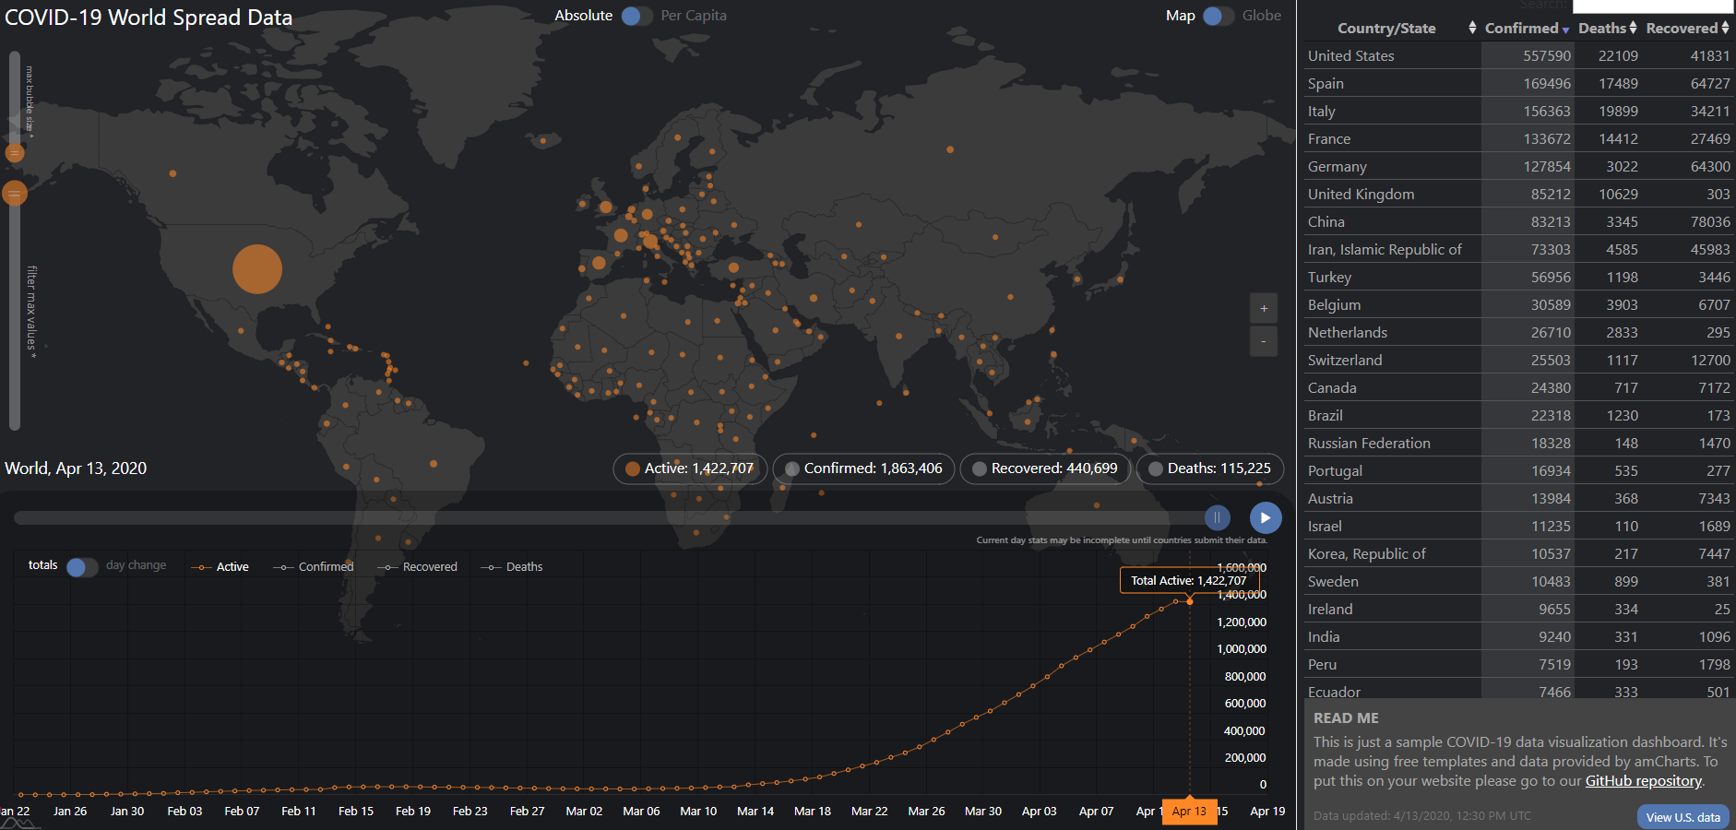
Task: Click the large United States bubble on map
Action: point(257,268)
